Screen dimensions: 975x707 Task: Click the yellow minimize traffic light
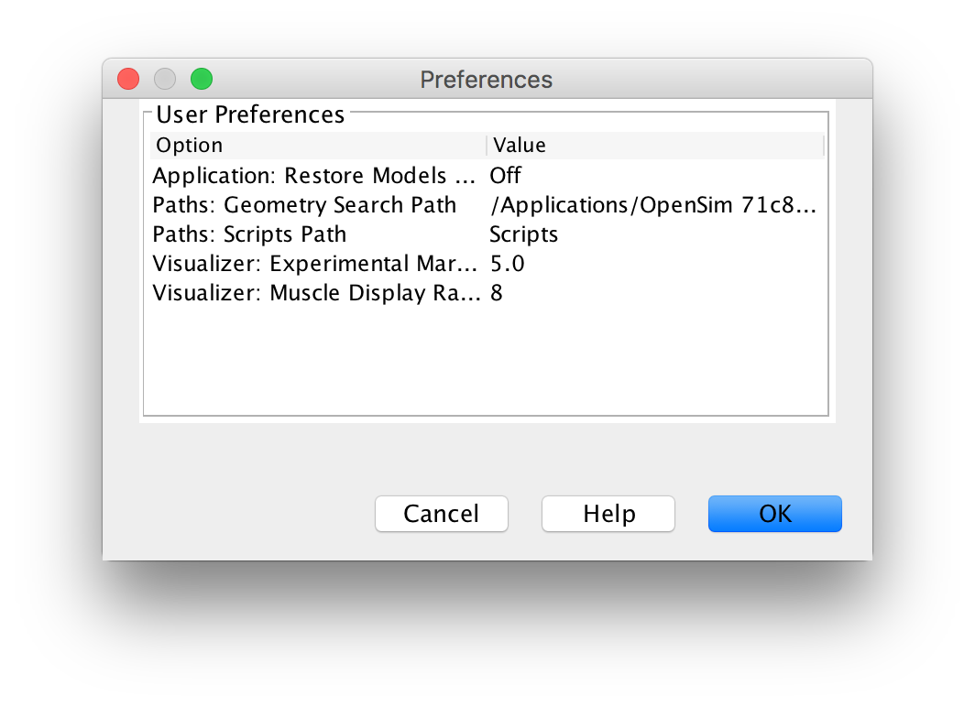coord(164,79)
